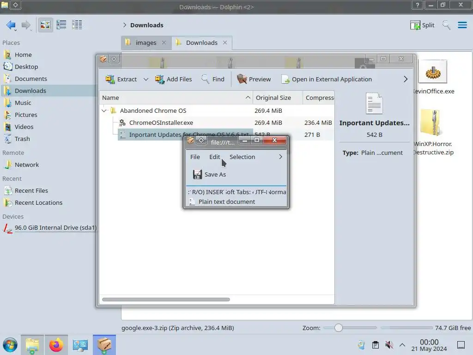
Task: Expand Ark toolbar overflow chevron
Action: [406, 80]
